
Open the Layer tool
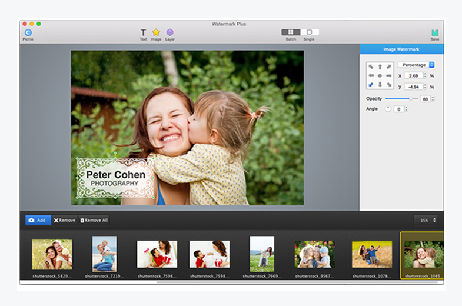click(169, 33)
